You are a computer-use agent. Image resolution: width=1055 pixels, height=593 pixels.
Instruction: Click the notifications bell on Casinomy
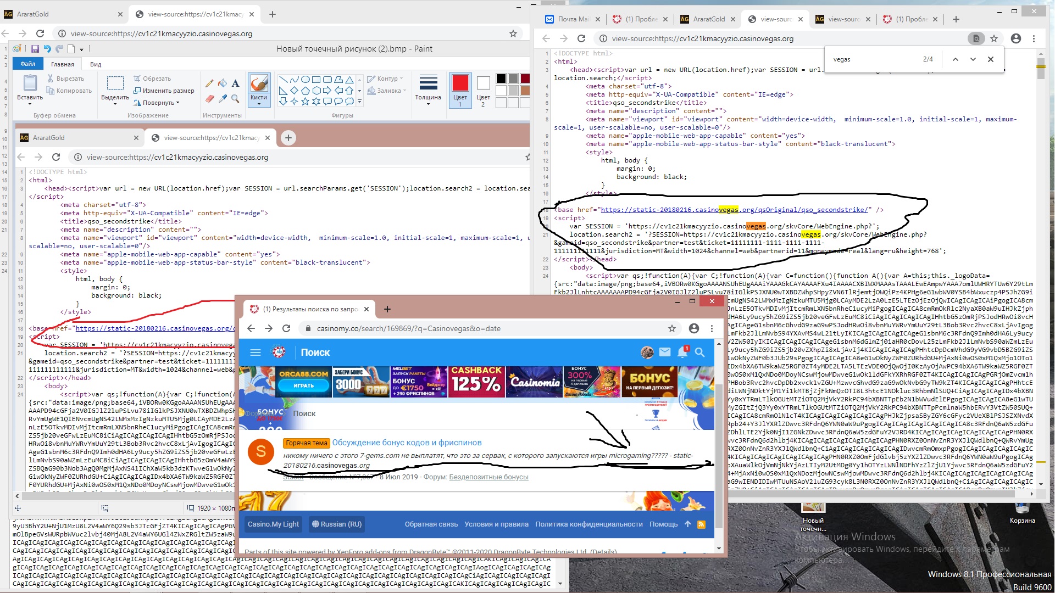(682, 353)
